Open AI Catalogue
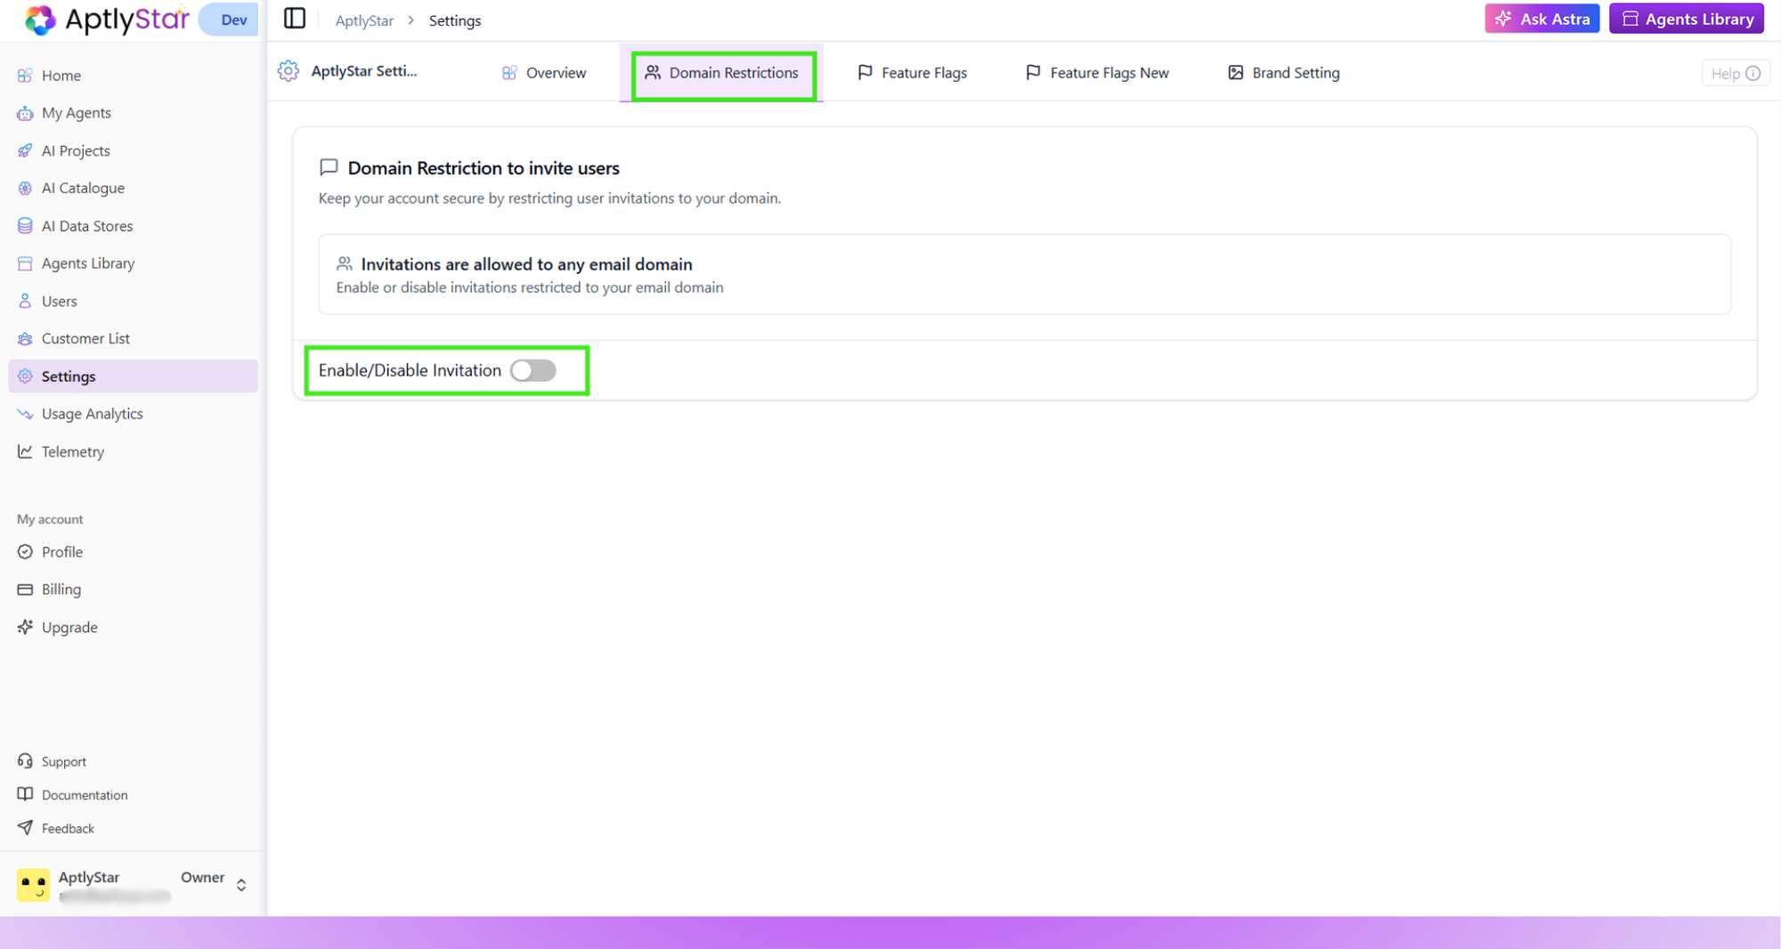1781x949 pixels. coord(83,188)
